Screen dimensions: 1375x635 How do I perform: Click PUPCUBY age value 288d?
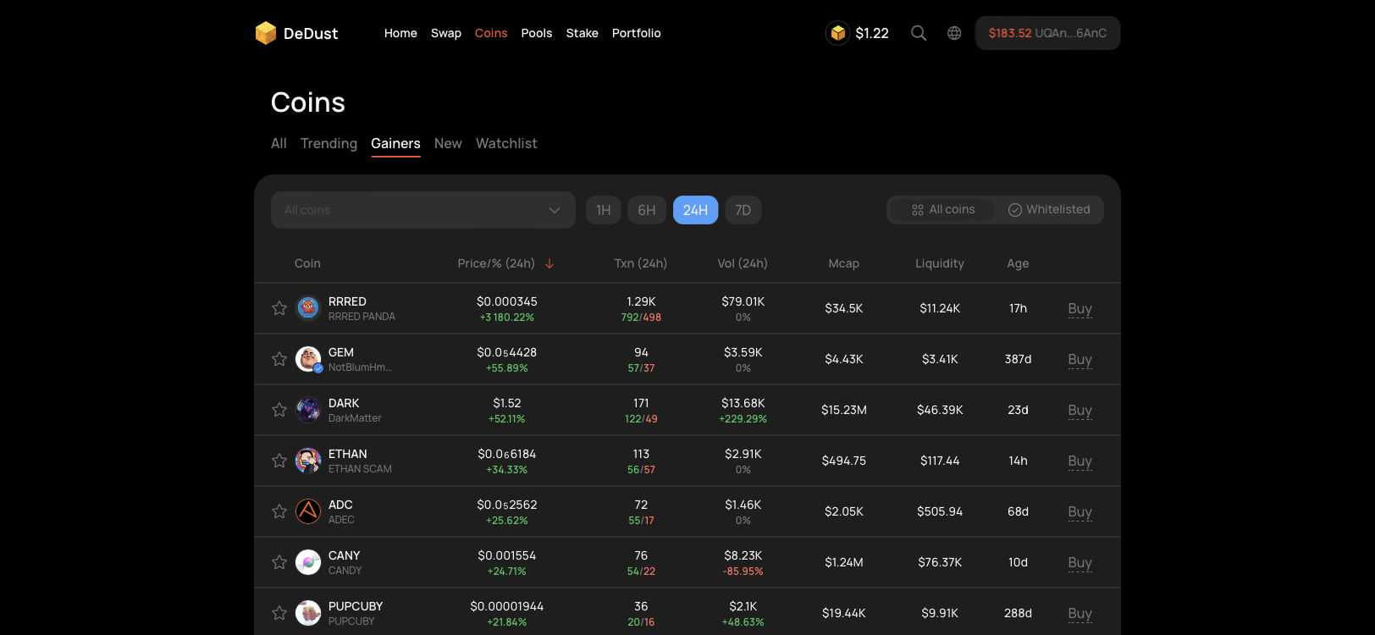[1018, 613]
